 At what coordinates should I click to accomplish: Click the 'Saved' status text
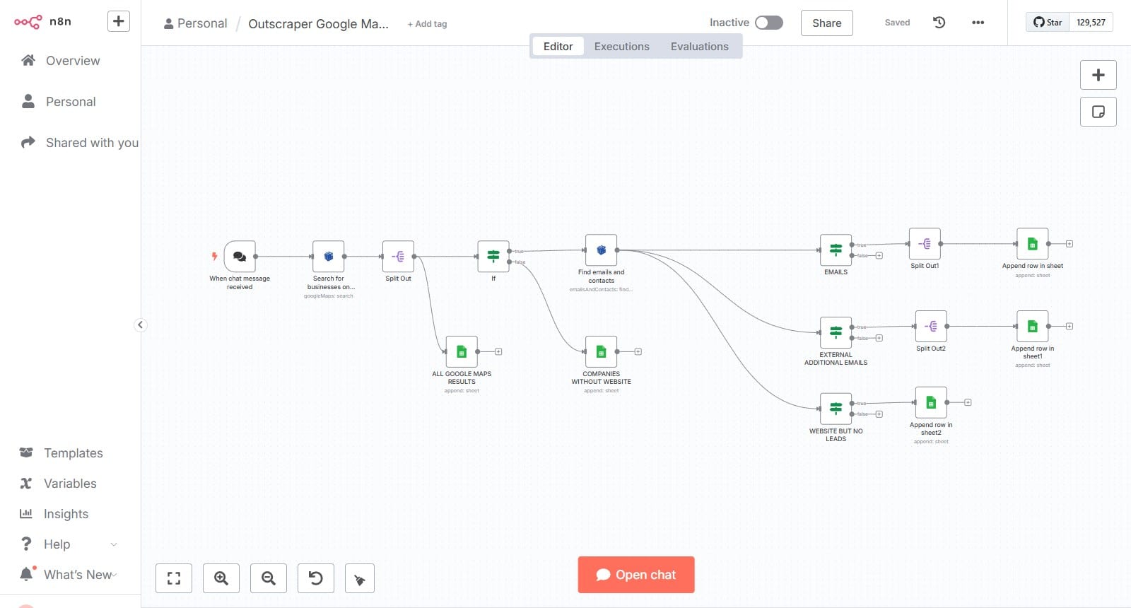897,23
